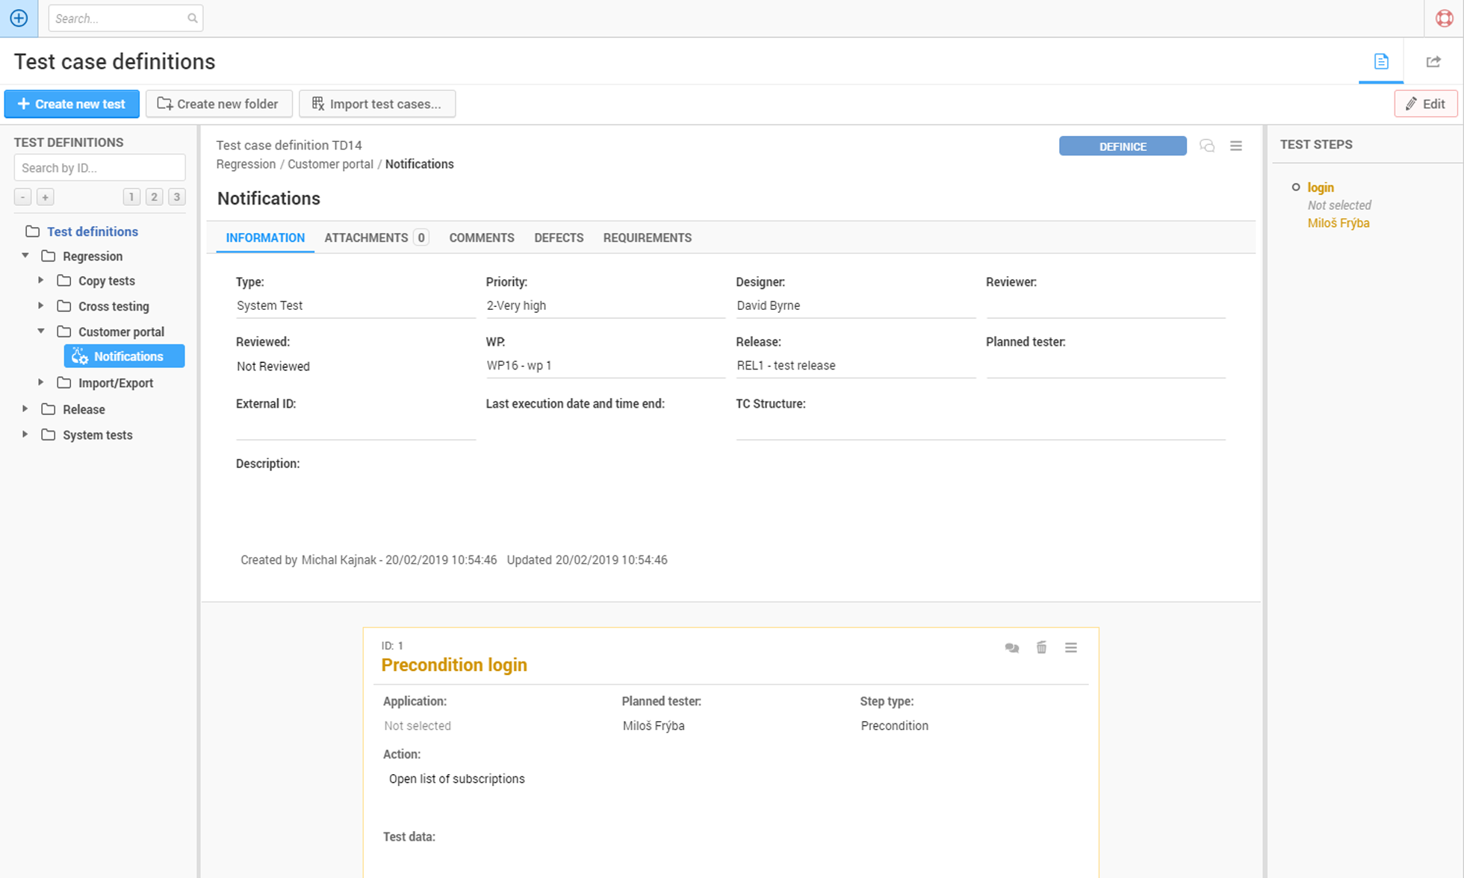
Task: Open Precondition login step menu icon
Action: click(x=1070, y=647)
